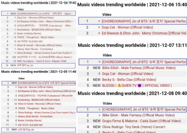Viewport: 187px width, 133px height.
Task: Open Billie Eilish Male Fantasy in 2021-12-08 list
Action: tap(138, 115)
